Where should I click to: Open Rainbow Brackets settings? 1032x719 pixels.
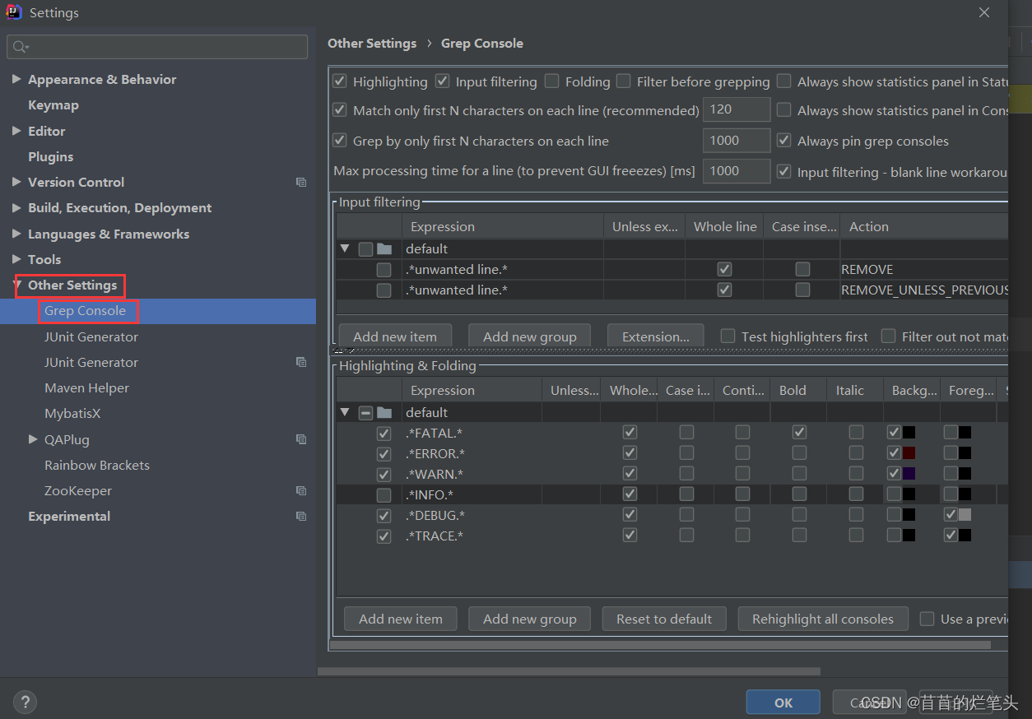coord(97,465)
